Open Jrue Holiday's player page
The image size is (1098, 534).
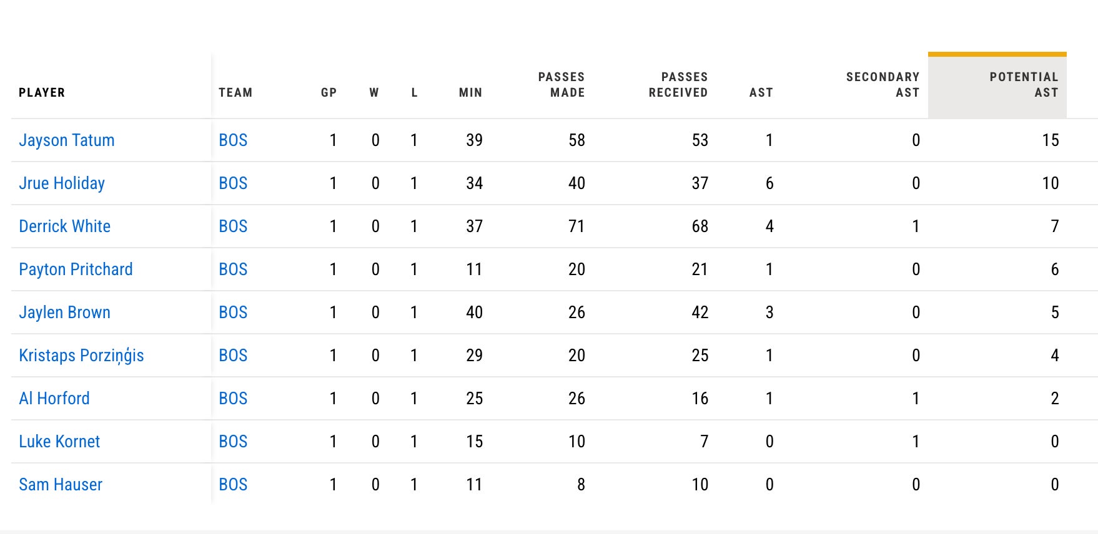(62, 183)
